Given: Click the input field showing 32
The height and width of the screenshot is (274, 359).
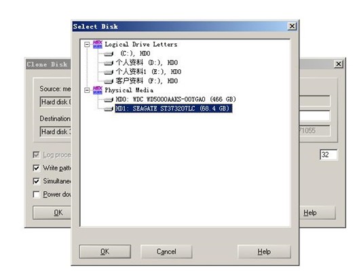Looking at the screenshot, I should [x=328, y=155].
